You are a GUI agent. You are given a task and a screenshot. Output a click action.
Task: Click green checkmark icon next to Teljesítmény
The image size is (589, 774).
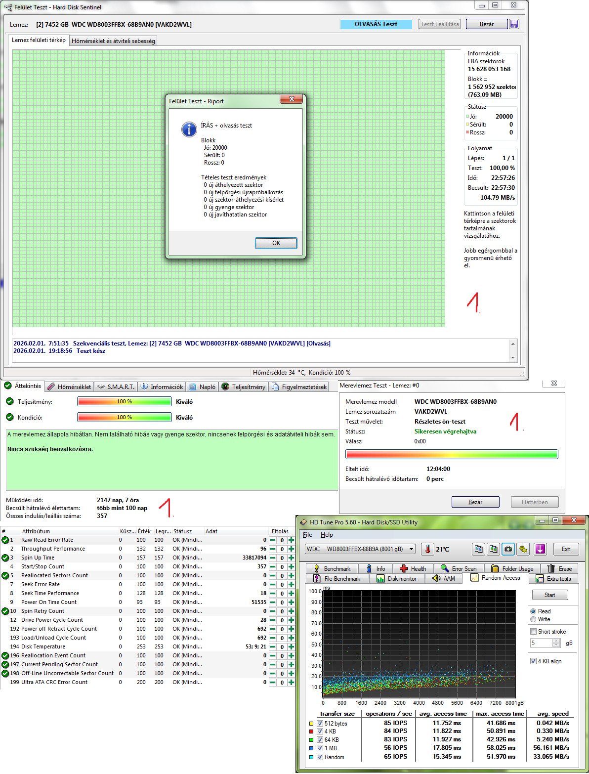[x=10, y=401]
